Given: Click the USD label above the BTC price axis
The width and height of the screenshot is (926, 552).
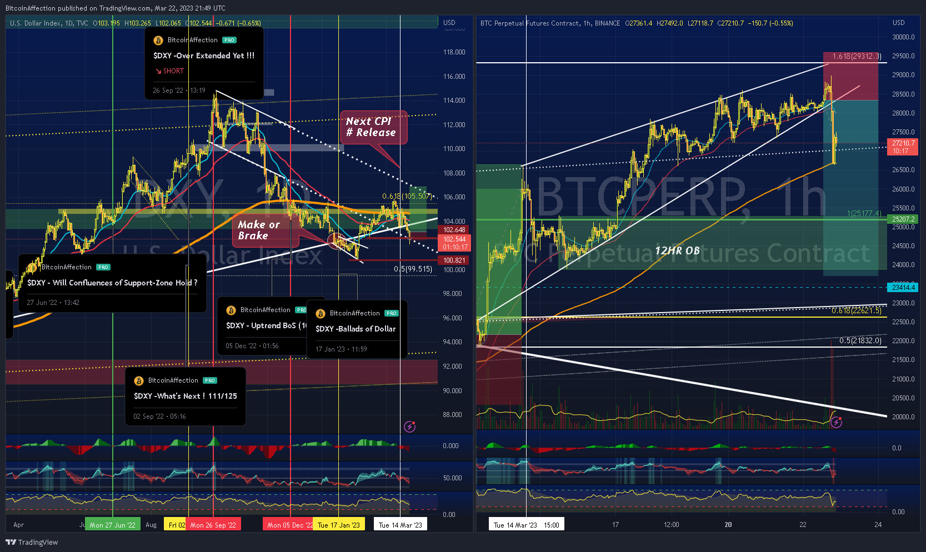Looking at the screenshot, I should [899, 23].
